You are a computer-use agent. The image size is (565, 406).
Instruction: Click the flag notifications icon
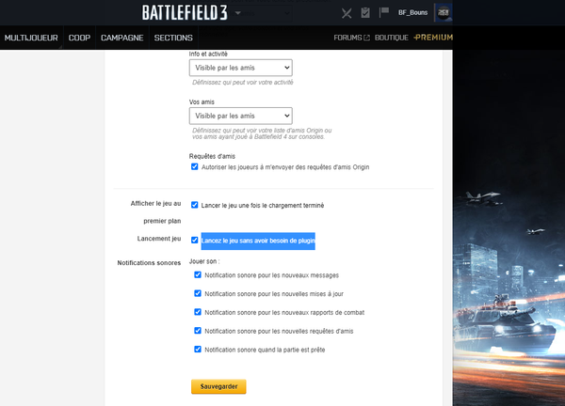pos(384,12)
